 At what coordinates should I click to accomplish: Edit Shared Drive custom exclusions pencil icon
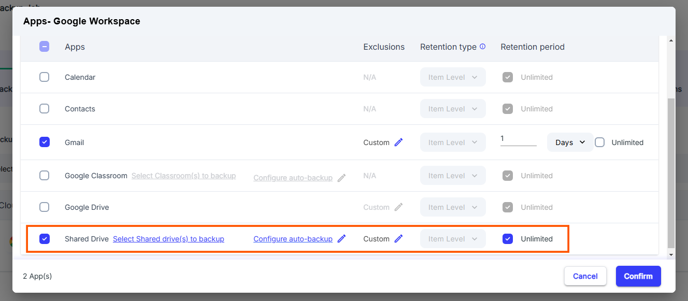pos(399,238)
